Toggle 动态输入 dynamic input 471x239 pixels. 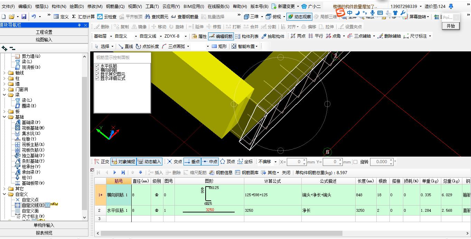(x=149, y=161)
